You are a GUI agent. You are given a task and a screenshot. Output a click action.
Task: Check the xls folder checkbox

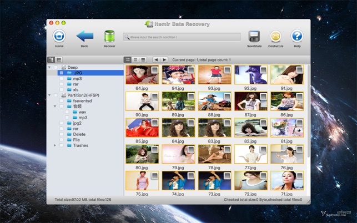click(x=62, y=90)
